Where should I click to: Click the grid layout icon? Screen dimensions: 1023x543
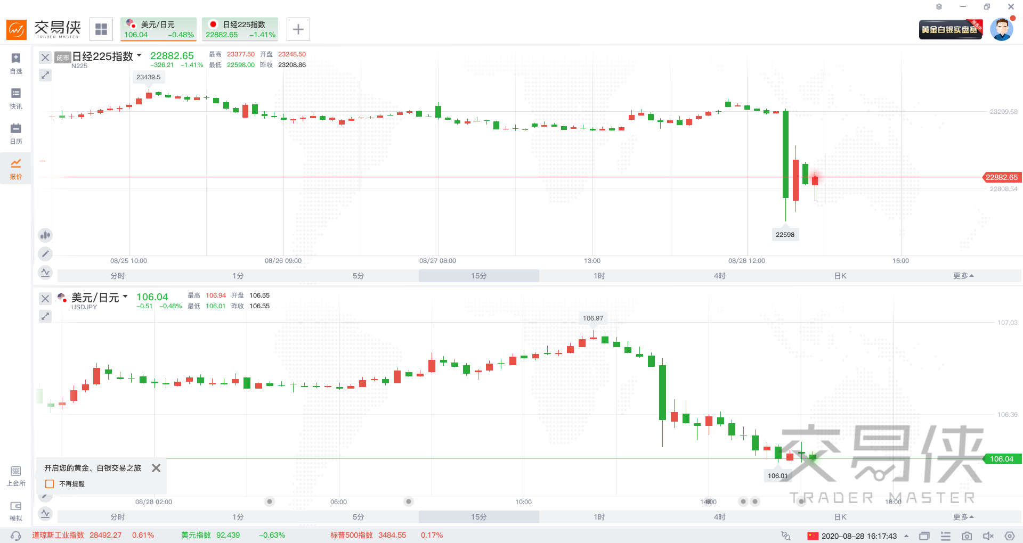click(101, 29)
